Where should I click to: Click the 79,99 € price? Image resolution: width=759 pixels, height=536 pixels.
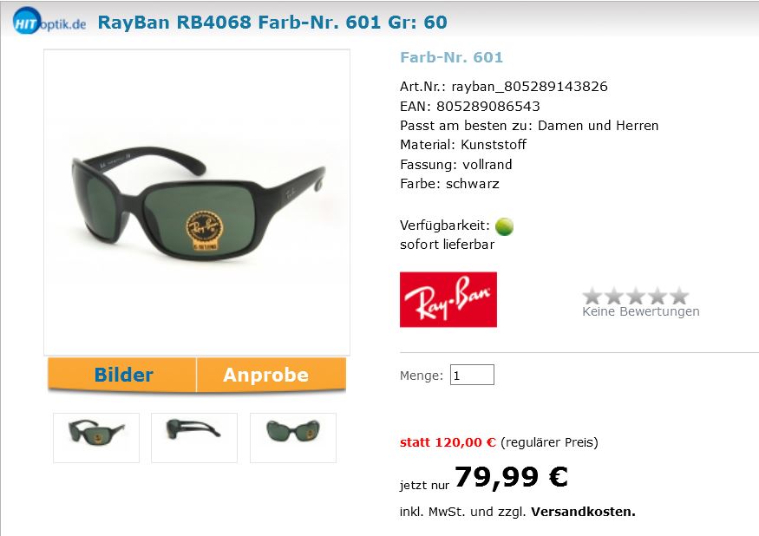511,476
